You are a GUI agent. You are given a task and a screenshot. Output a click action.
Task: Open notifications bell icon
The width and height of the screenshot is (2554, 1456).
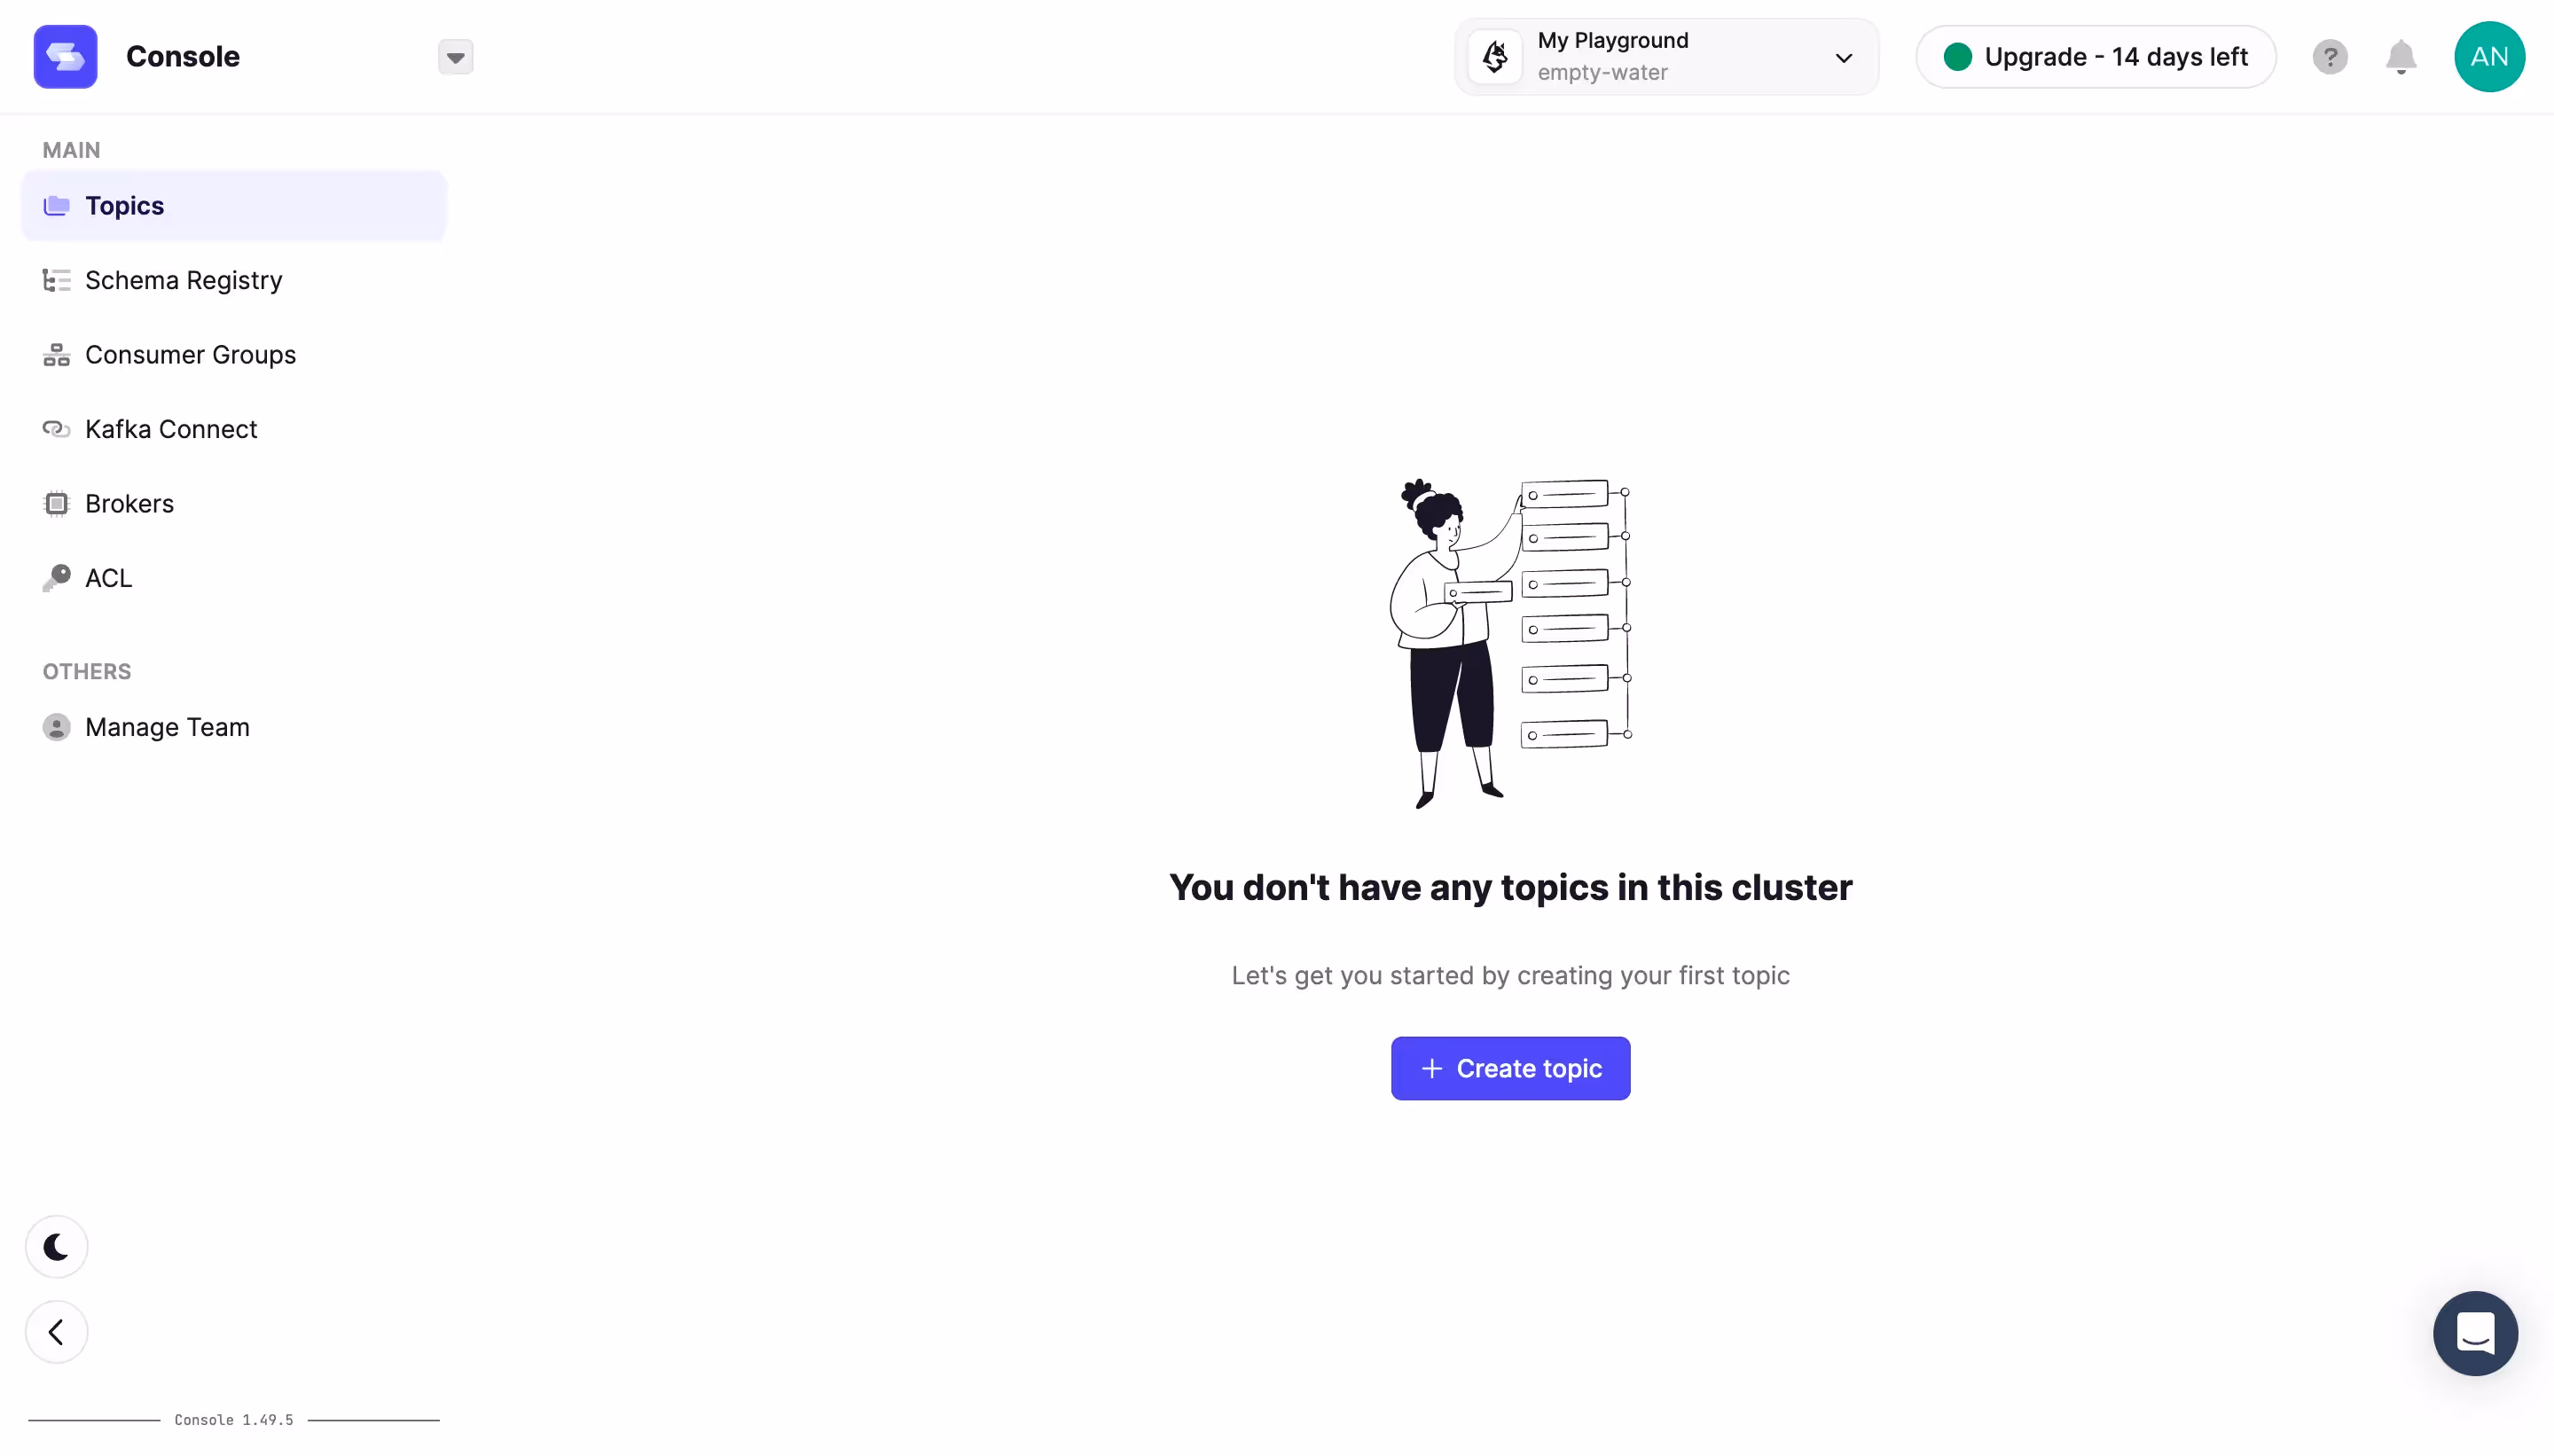2401,57
